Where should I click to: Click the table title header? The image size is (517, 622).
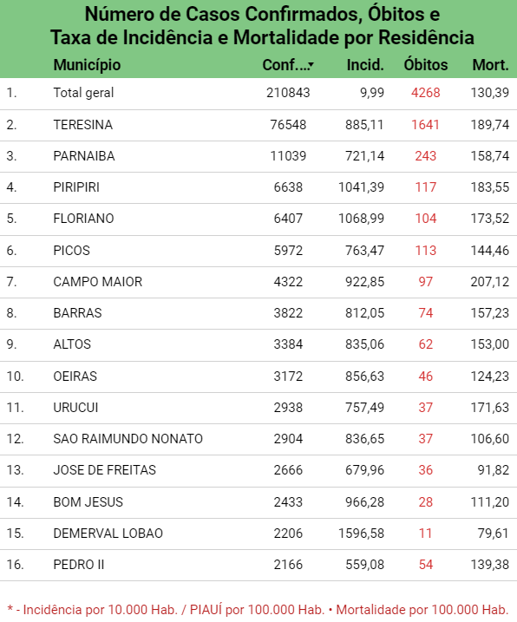262,26
